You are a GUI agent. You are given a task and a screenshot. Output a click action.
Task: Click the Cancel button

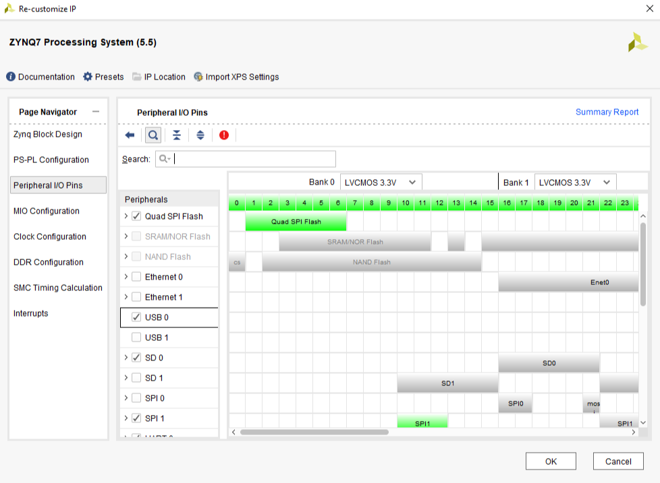(618, 461)
